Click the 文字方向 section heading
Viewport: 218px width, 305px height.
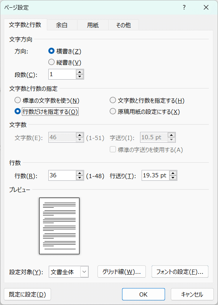[21, 40]
